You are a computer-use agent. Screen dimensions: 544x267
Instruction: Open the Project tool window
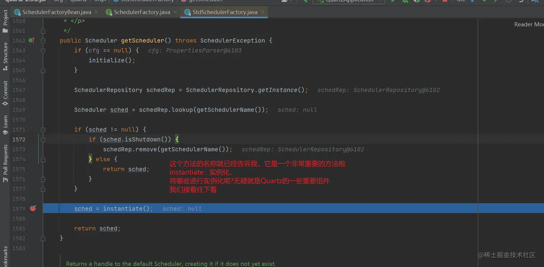point(5,22)
